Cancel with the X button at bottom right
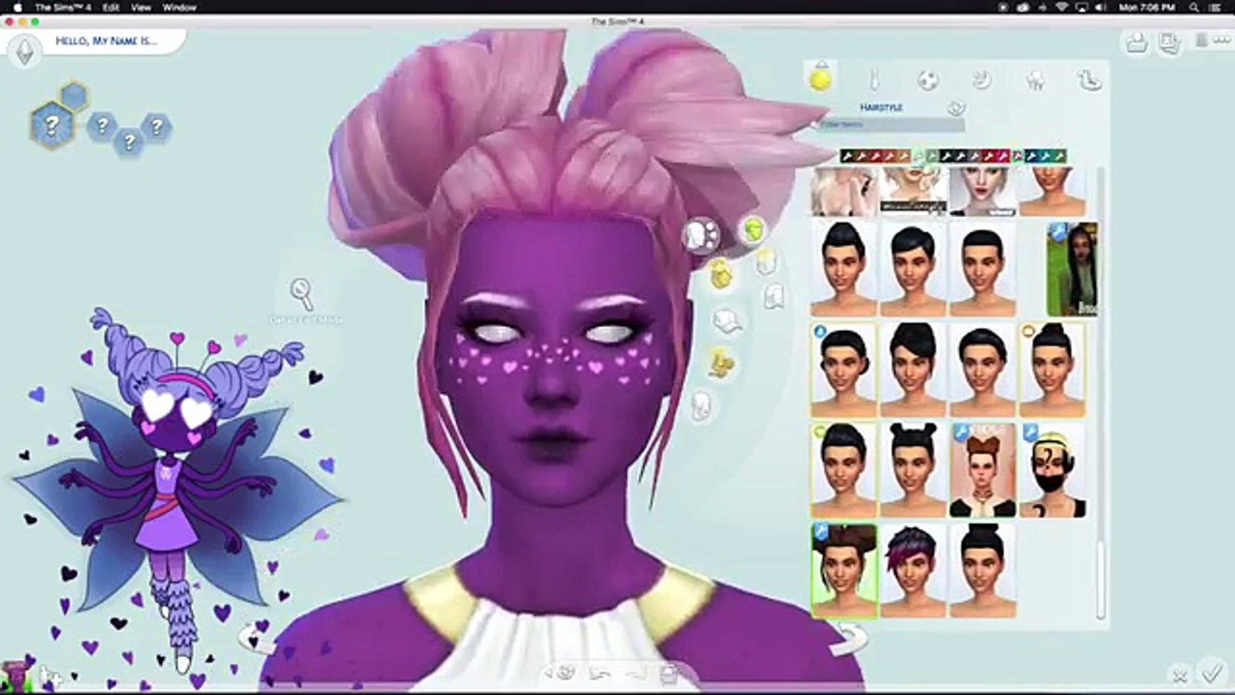The width and height of the screenshot is (1235, 695). tap(1180, 676)
